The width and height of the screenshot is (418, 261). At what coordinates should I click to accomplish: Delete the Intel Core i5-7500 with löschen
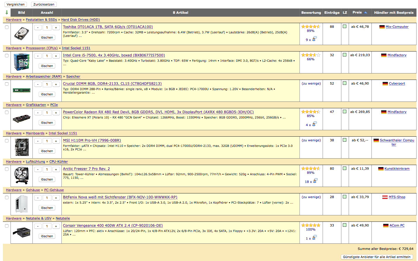[47, 66]
